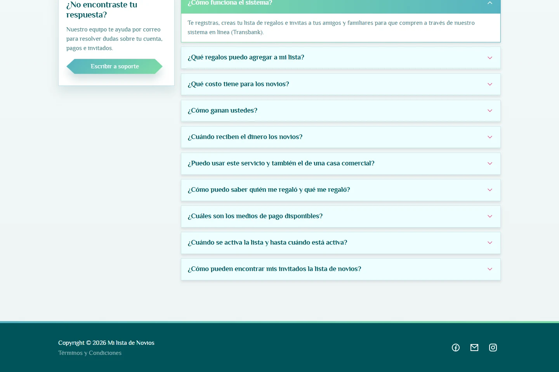Collapse the "¿Cómo funciona el sistema?" chevron
The width and height of the screenshot is (559, 372).
coord(490,3)
